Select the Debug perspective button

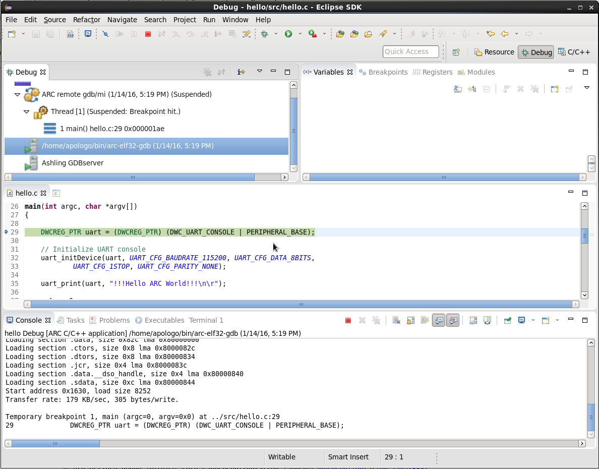tap(537, 52)
